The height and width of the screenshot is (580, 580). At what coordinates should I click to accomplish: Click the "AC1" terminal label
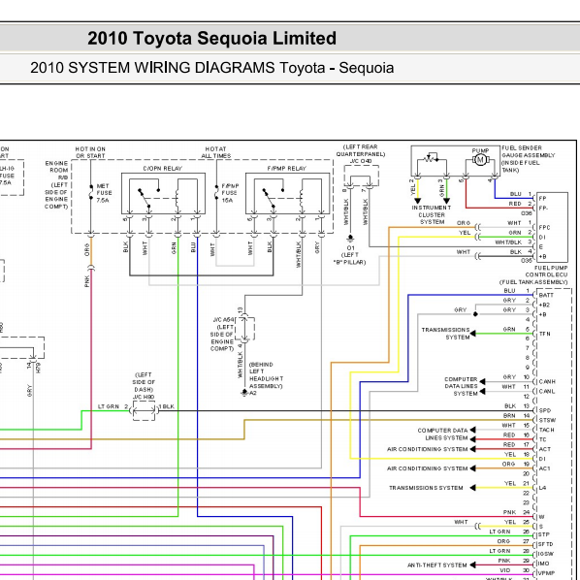[544, 468]
